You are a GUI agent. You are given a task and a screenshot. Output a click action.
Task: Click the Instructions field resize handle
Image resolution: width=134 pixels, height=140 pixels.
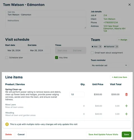coord(85,28)
